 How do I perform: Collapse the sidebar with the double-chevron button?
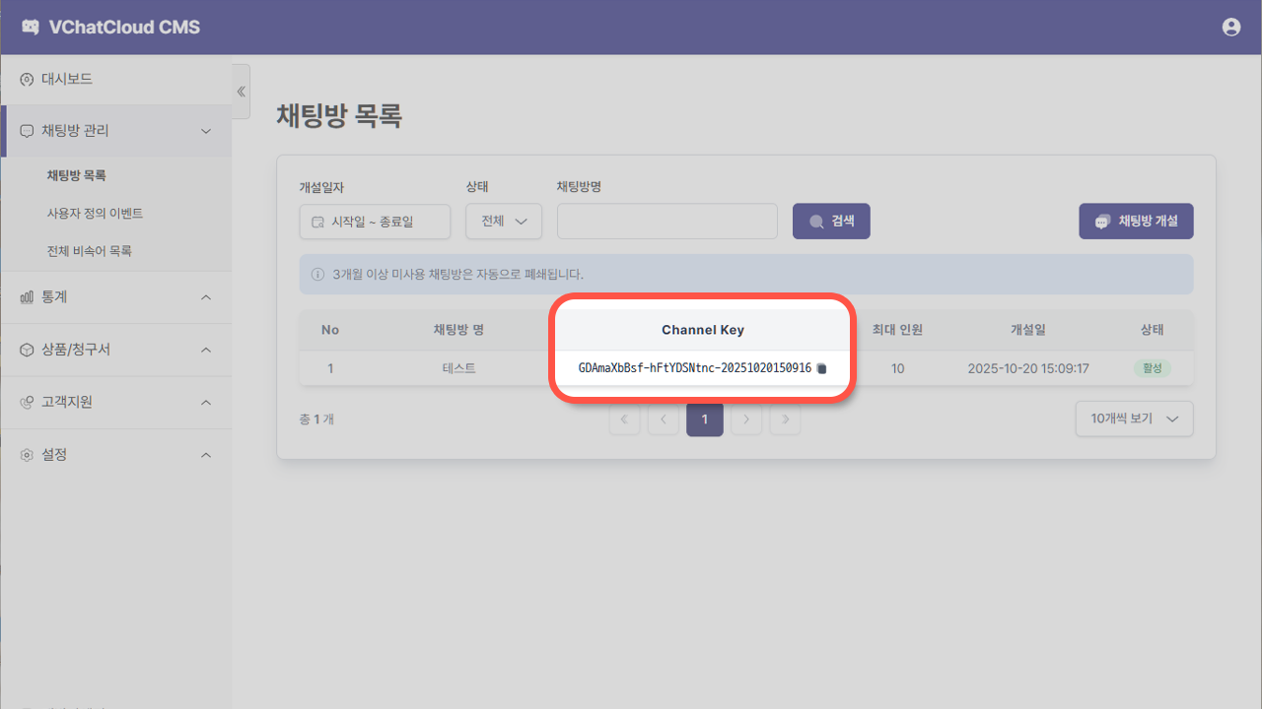(241, 91)
